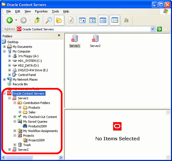
Task: Expand the Server2 tree node
Action: [x=9, y=149]
